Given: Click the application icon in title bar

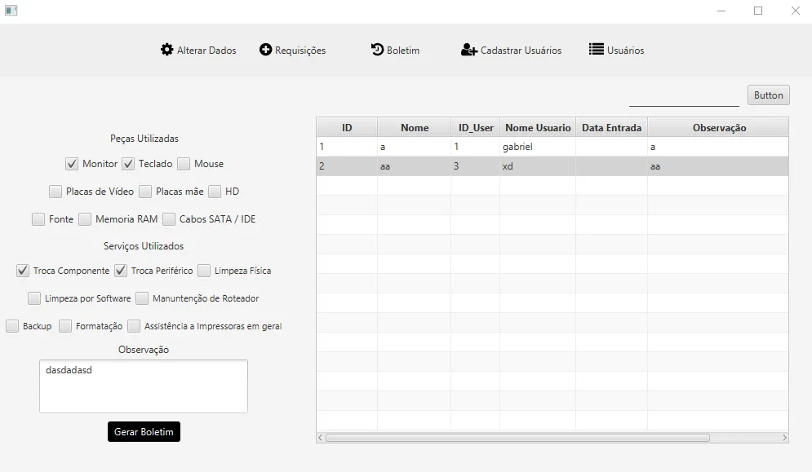Looking at the screenshot, I should click(11, 11).
